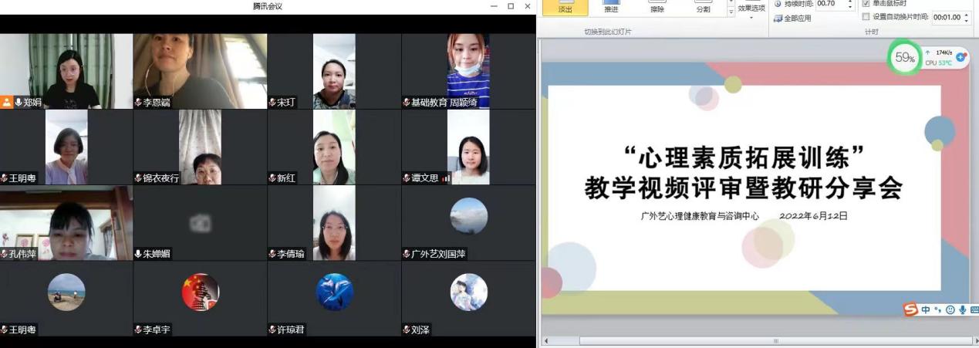Image resolution: width=979 pixels, height=348 pixels.
Task: Select 锦衣夜行's video tile
Action: (x=200, y=147)
